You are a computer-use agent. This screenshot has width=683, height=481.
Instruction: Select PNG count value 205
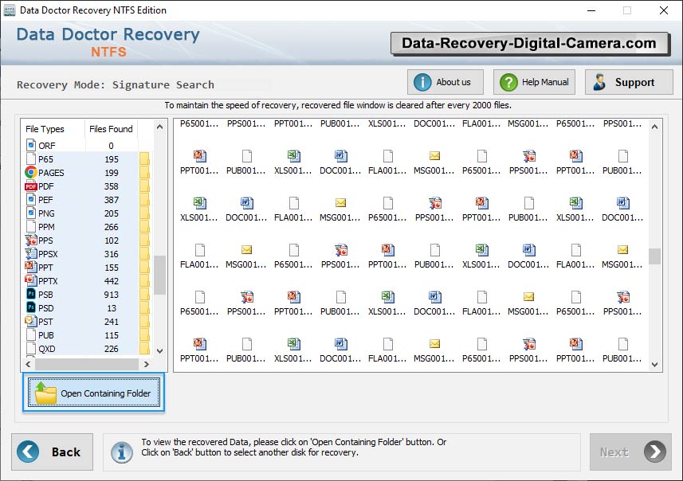click(111, 213)
